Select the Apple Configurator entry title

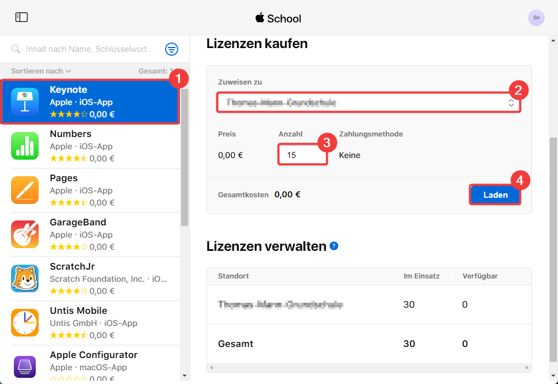coord(94,355)
